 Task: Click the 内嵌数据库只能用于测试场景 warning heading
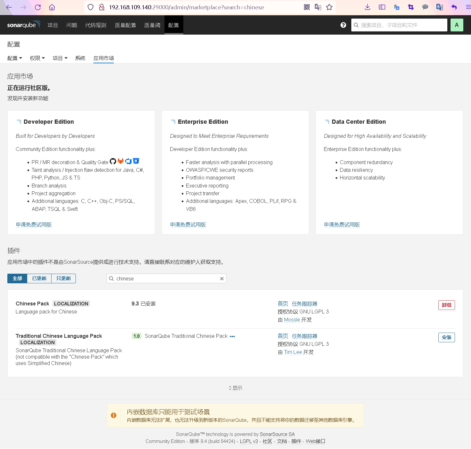168,412
